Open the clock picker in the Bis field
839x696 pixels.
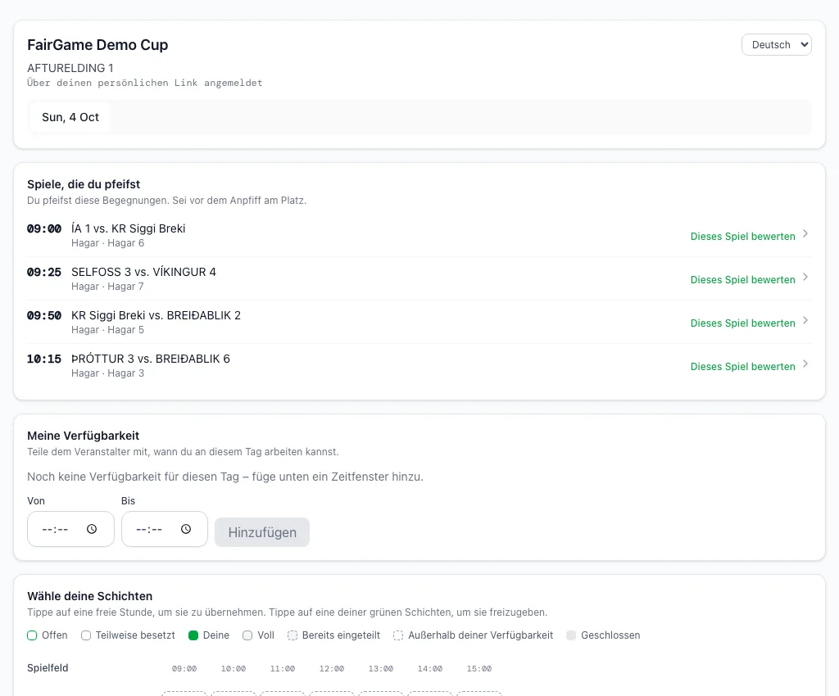[186, 529]
